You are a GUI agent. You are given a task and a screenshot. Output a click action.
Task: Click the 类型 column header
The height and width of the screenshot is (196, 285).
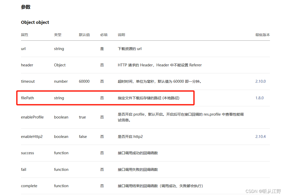58,35
